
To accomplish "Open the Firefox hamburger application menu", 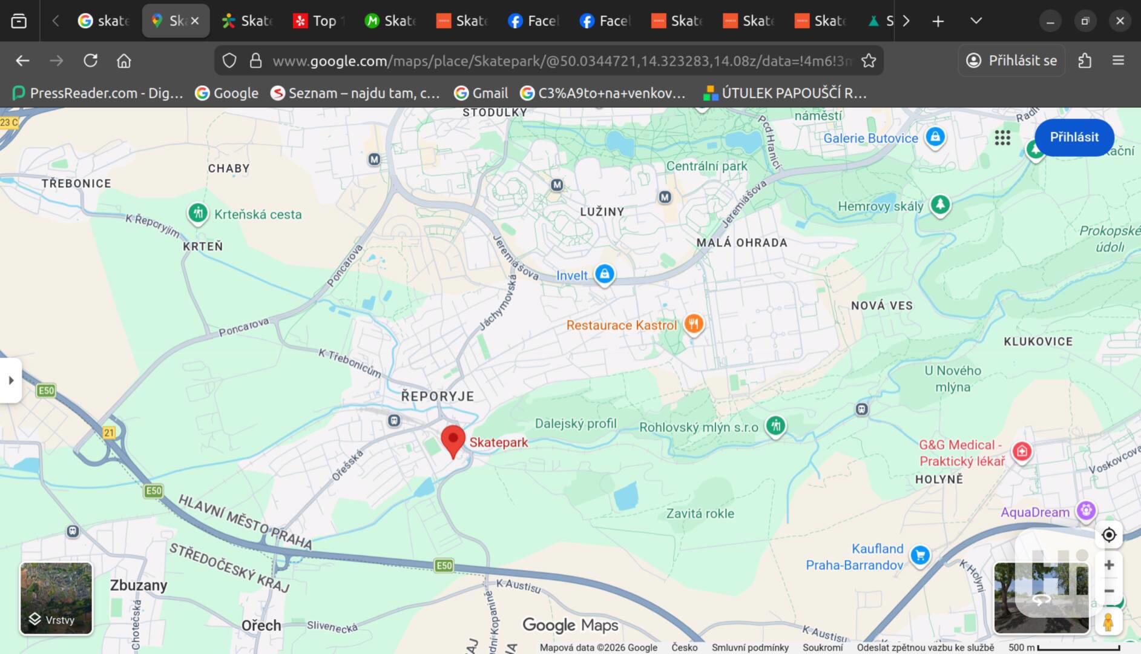I will tap(1118, 61).
